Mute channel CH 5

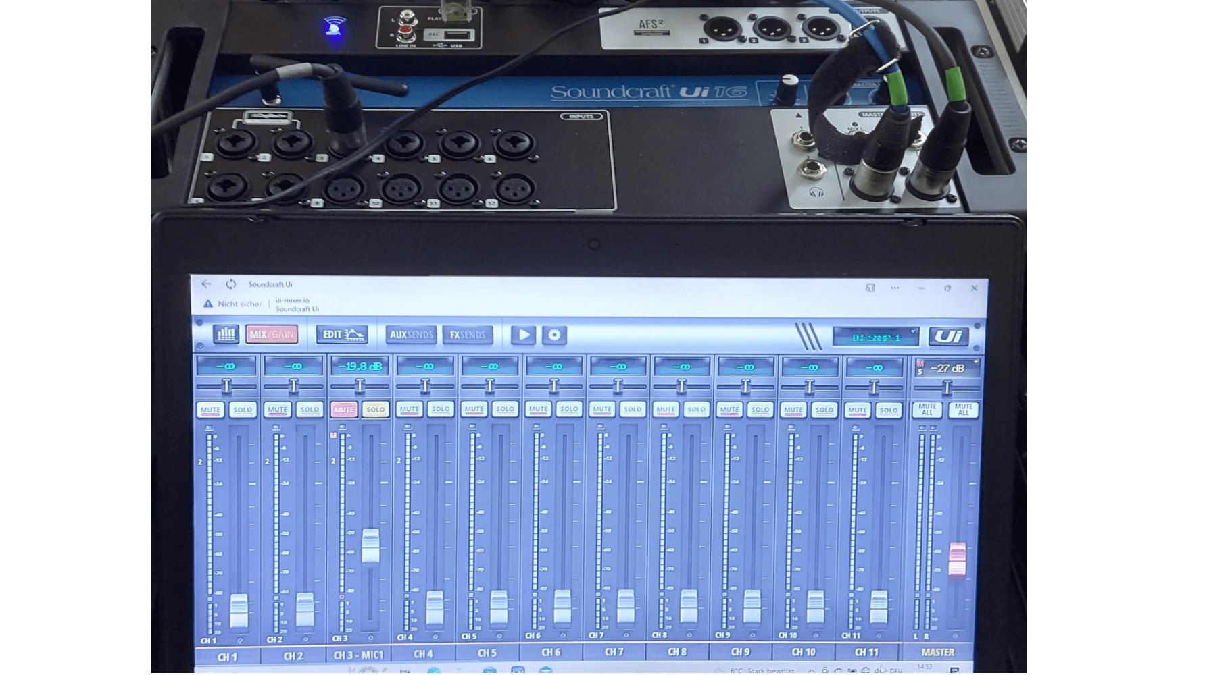pyautogui.click(x=474, y=409)
